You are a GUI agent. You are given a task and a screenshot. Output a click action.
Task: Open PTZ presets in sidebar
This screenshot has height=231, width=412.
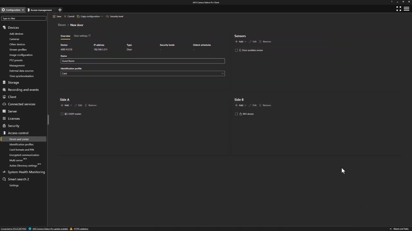tap(16, 60)
